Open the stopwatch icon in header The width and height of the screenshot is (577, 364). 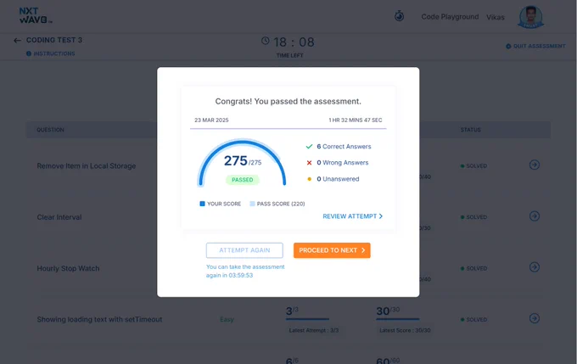pos(400,16)
